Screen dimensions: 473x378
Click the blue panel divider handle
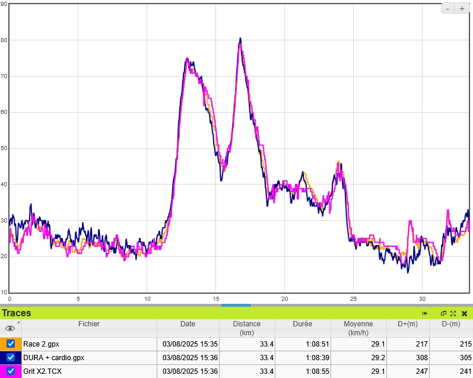236,305
